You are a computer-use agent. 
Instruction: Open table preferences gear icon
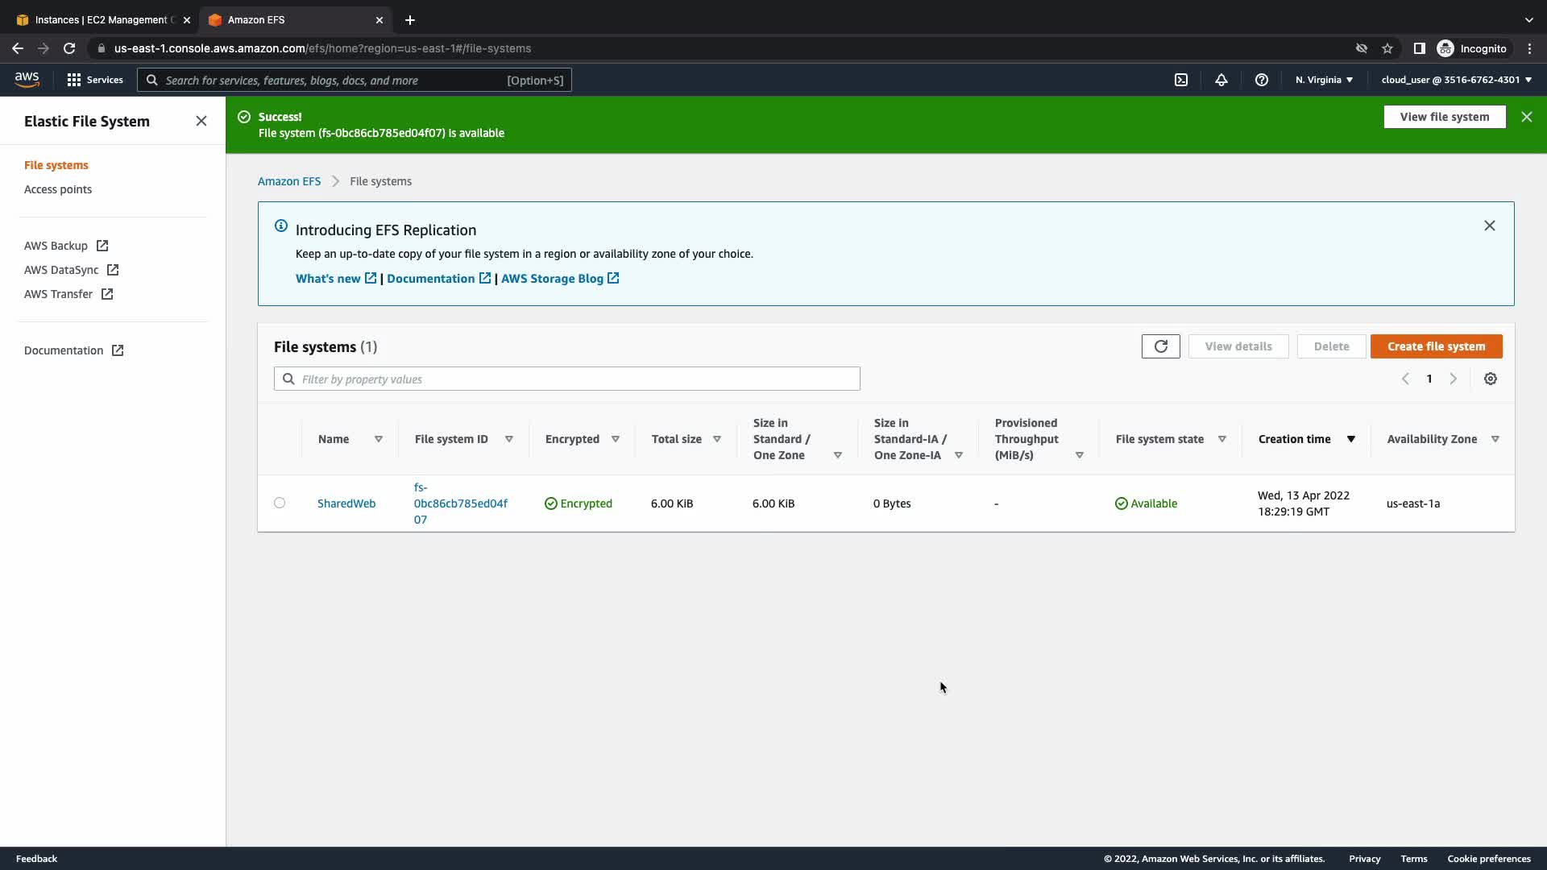(1491, 379)
